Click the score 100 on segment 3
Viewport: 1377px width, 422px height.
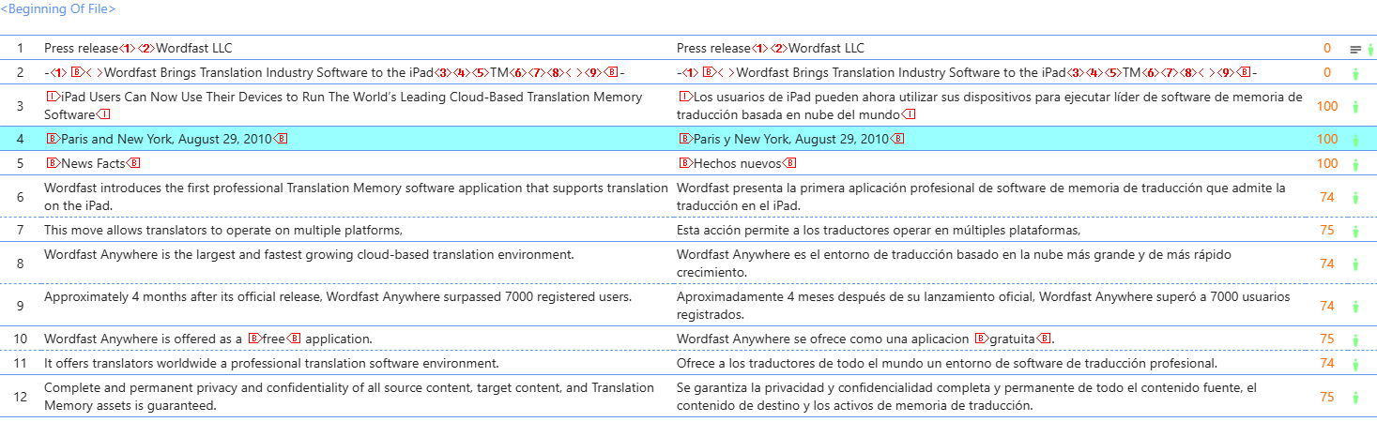(x=1327, y=106)
